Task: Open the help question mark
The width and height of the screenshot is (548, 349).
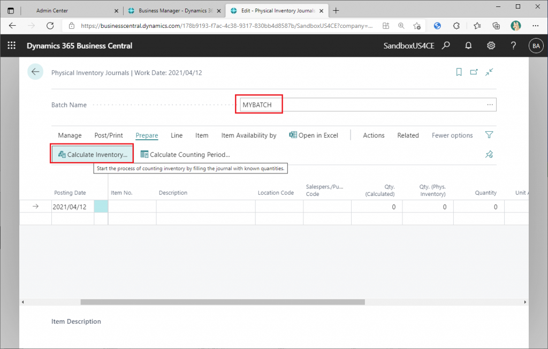Action: click(513, 45)
